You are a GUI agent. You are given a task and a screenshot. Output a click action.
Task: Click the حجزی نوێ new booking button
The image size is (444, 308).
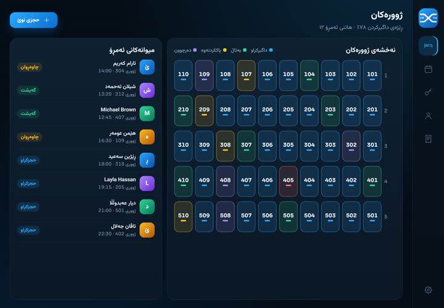(34, 20)
